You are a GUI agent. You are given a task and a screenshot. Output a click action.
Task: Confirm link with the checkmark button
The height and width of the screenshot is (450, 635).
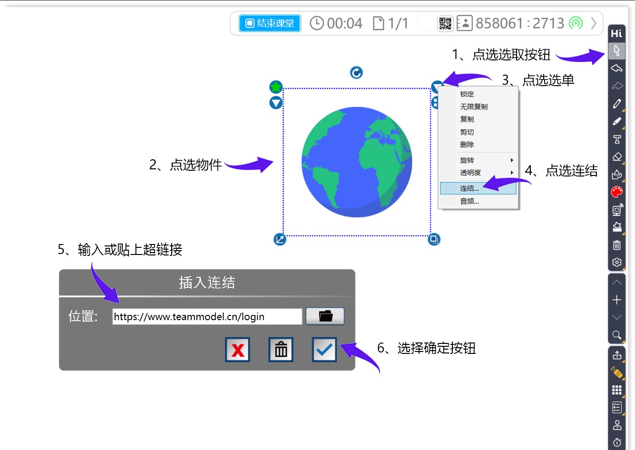tap(324, 350)
